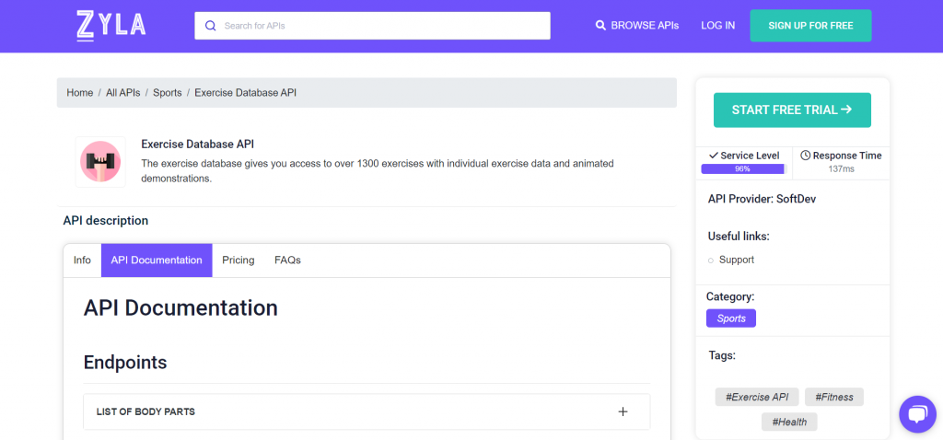Click START FREE TRIAL button
943x440 pixels.
point(792,110)
